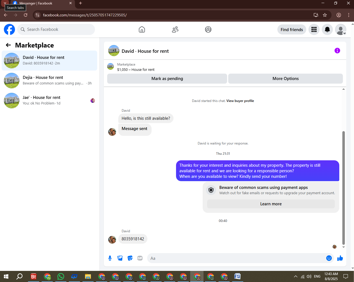Focus the Aa message input box

point(236,258)
